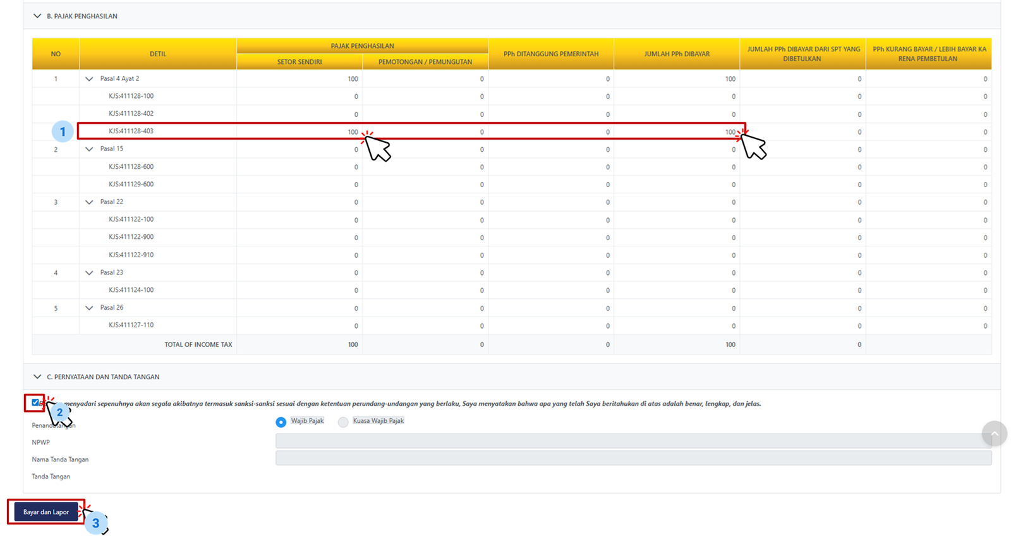Collapse the Pasal 22 row group

89,202
